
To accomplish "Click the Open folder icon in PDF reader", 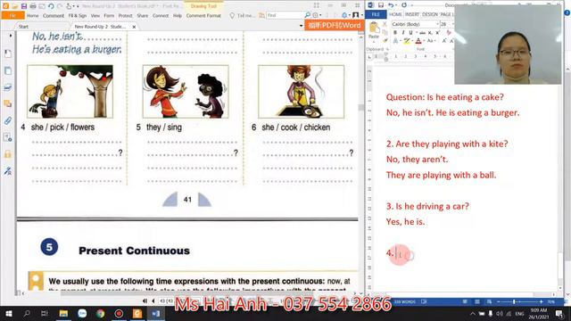I will [x=14, y=6].
